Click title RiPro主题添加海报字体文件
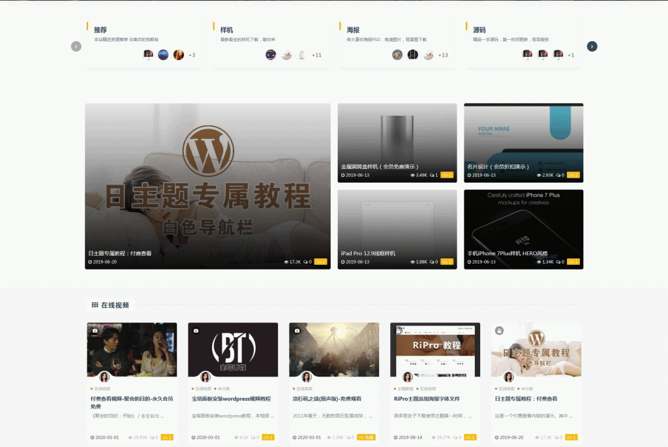The height and width of the screenshot is (447, 668). [x=427, y=399]
